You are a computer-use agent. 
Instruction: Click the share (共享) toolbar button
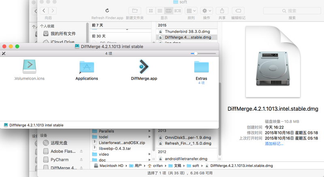(222, 11)
